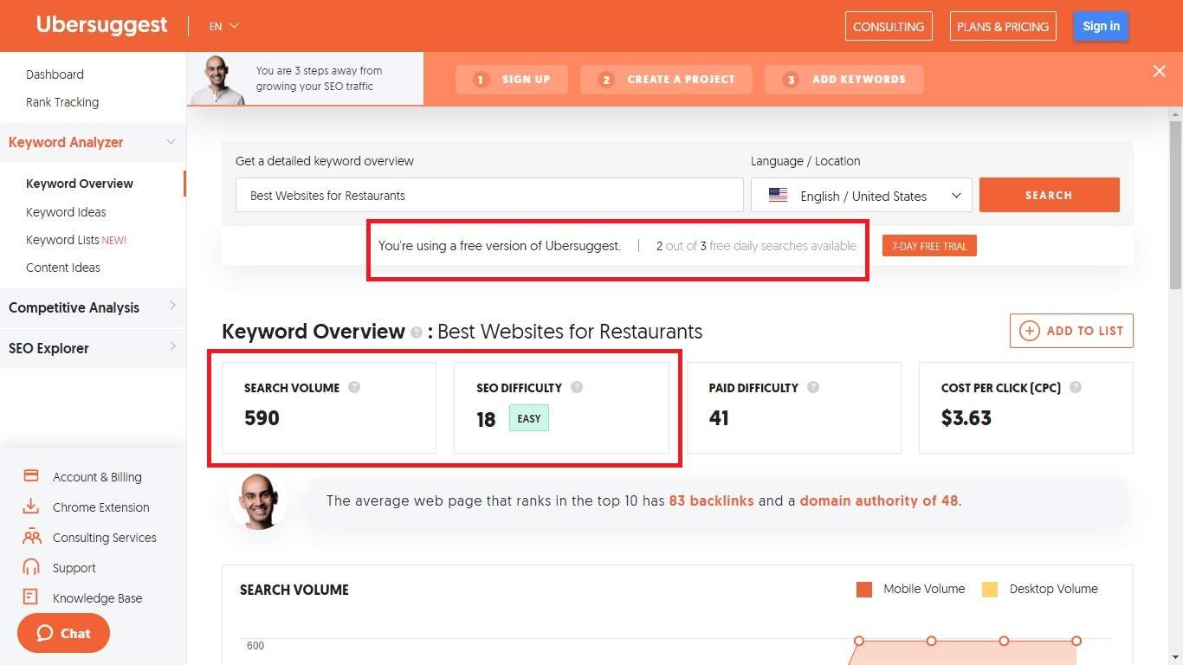Click the SEO Difficulty help icon
The width and height of the screenshot is (1183, 665).
tap(577, 387)
